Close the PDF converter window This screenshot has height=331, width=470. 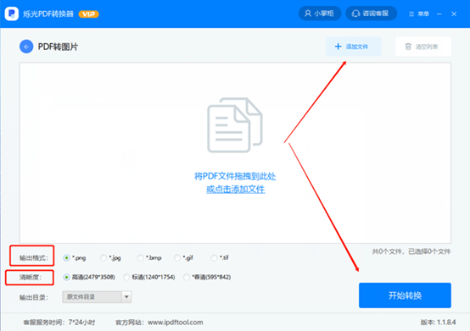pos(454,14)
